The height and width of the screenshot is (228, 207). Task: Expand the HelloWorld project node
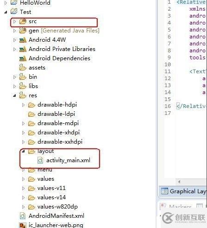(6, 3)
